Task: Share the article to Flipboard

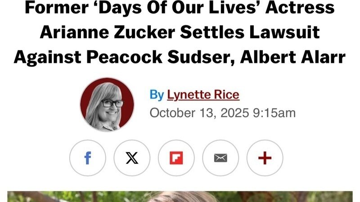Action: (x=176, y=158)
